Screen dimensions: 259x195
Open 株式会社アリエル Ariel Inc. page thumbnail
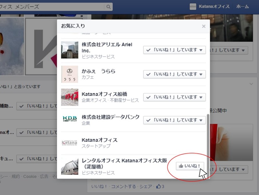70,50
